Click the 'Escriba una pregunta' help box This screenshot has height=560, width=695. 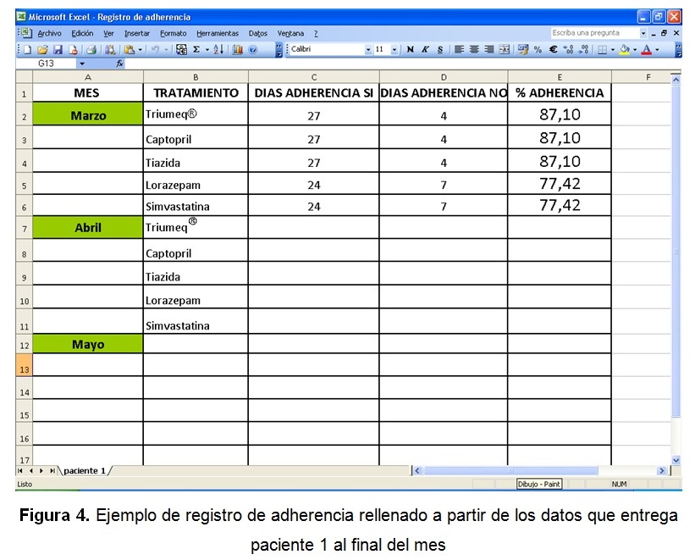coord(595,33)
